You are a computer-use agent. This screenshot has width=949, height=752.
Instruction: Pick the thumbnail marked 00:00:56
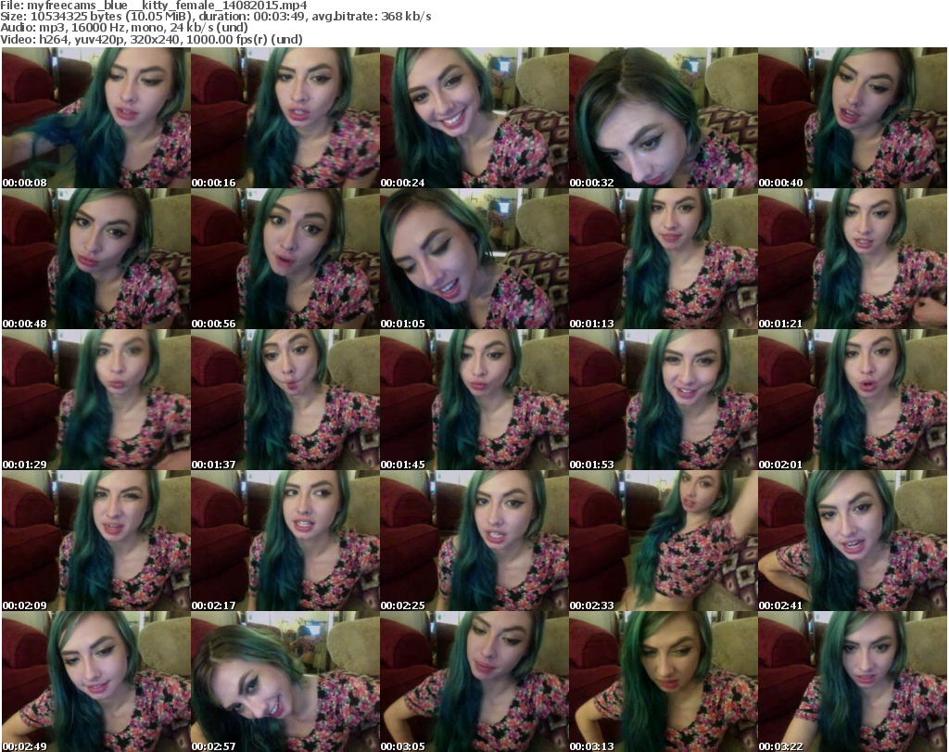(x=285, y=259)
